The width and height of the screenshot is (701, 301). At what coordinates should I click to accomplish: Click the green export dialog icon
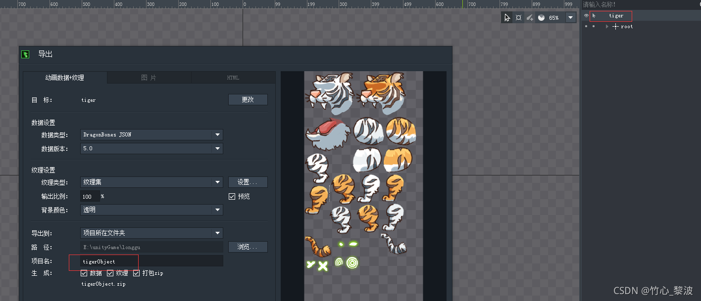pyautogui.click(x=25, y=54)
